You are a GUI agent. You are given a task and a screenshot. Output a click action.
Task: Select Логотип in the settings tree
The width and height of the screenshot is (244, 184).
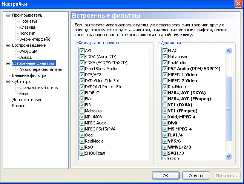[x=27, y=33]
